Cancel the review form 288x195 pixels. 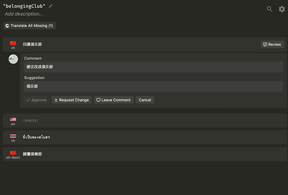click(x=145, y=100)
